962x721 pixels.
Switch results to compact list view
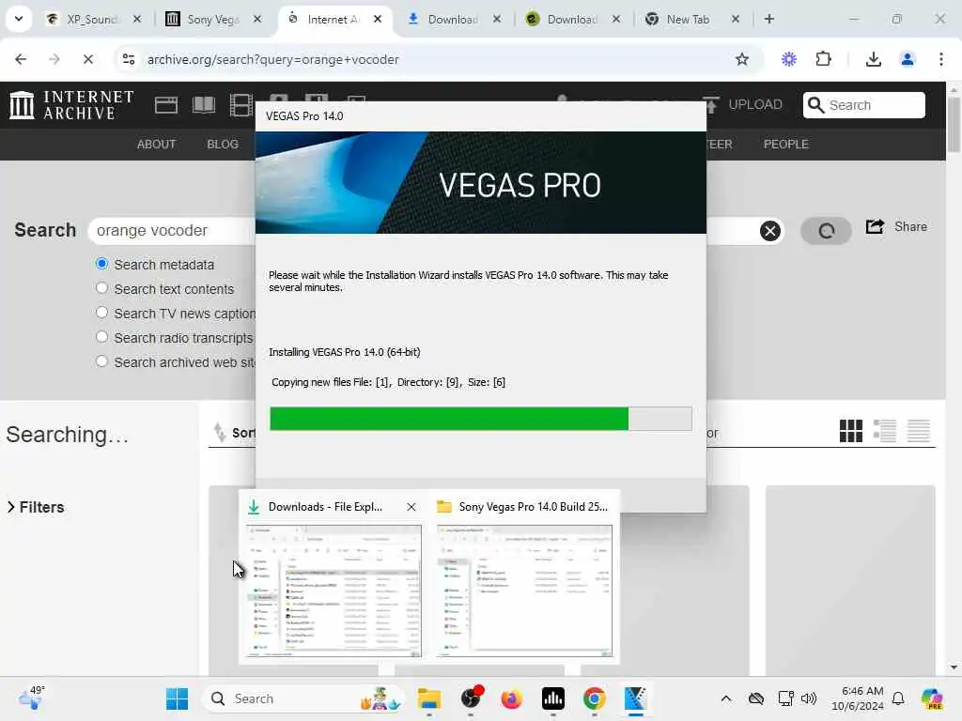point(919,430)
